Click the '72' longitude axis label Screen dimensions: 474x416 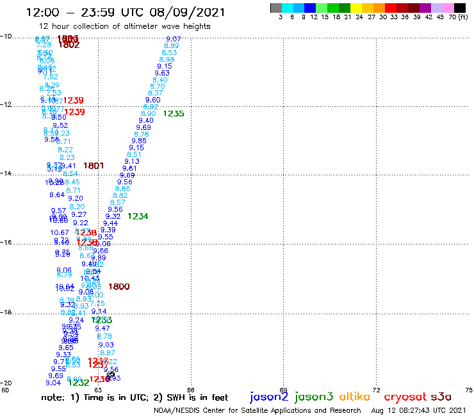376,390
